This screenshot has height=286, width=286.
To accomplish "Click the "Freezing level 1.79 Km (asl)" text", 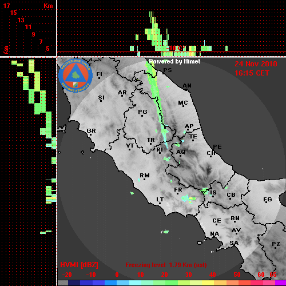I will (166, 265).
